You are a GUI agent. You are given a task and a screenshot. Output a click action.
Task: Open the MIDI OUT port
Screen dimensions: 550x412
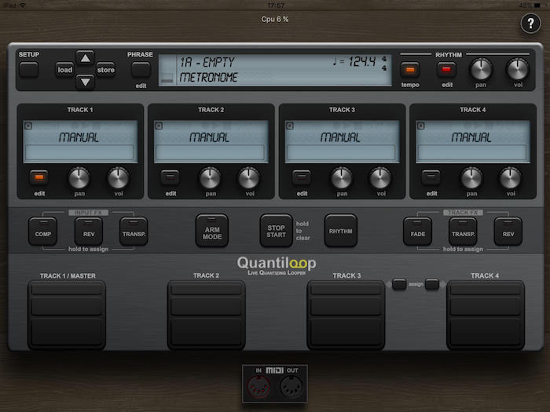coord(291,387)
